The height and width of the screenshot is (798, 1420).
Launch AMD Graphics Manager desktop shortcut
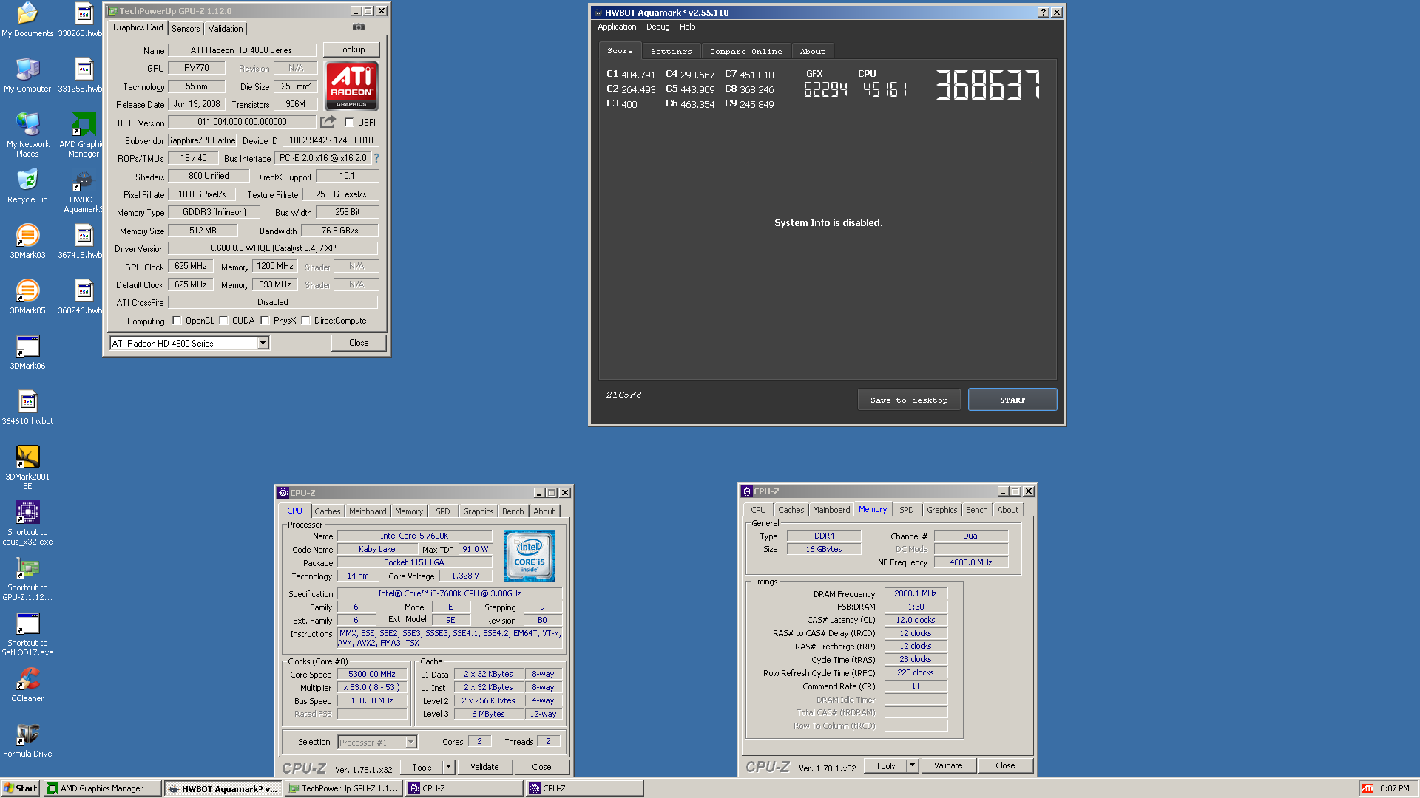[81, 135]
